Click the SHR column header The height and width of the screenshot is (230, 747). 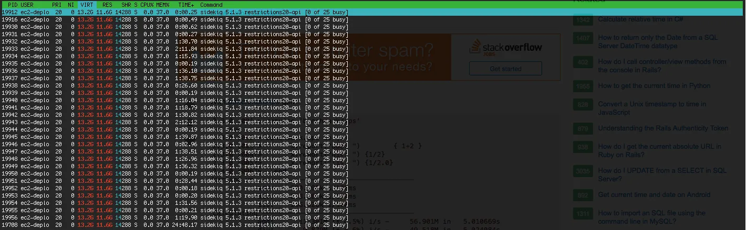click(126, 5)
